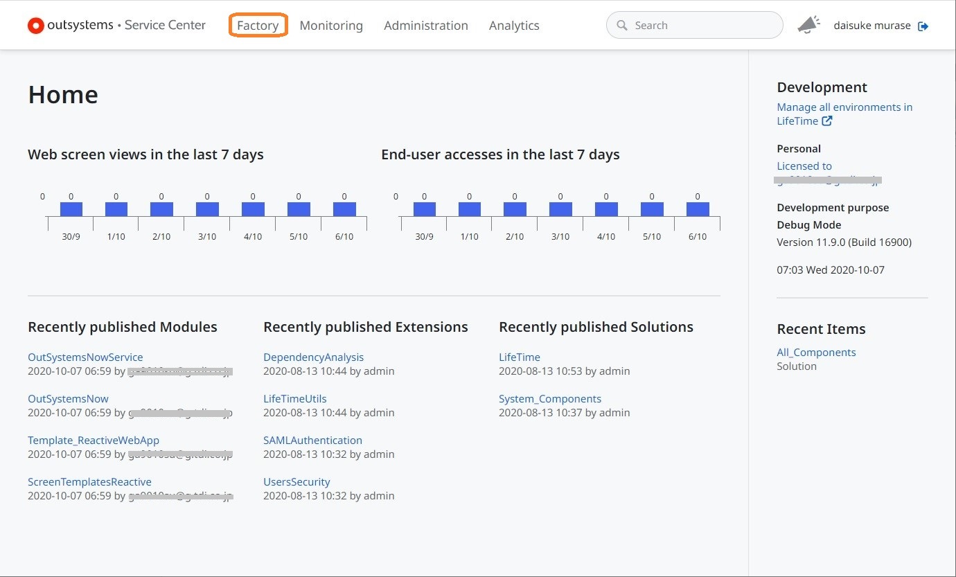Open the SAMLAuthentication extension link

312,441
